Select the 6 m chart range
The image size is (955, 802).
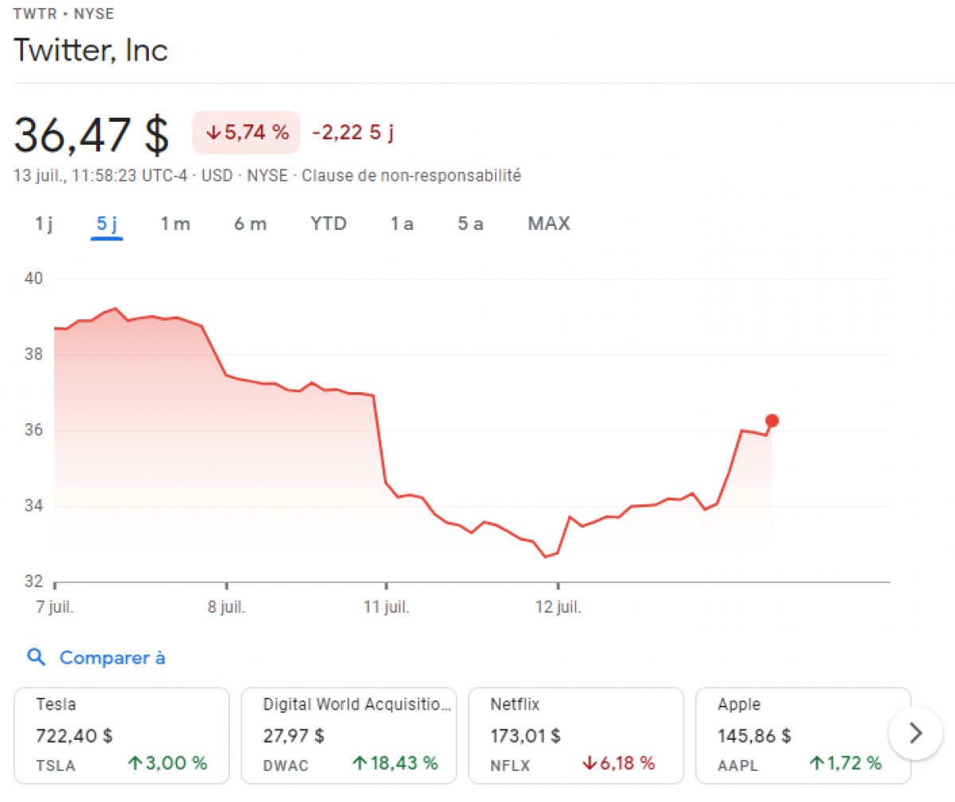[x=250, y=224]
